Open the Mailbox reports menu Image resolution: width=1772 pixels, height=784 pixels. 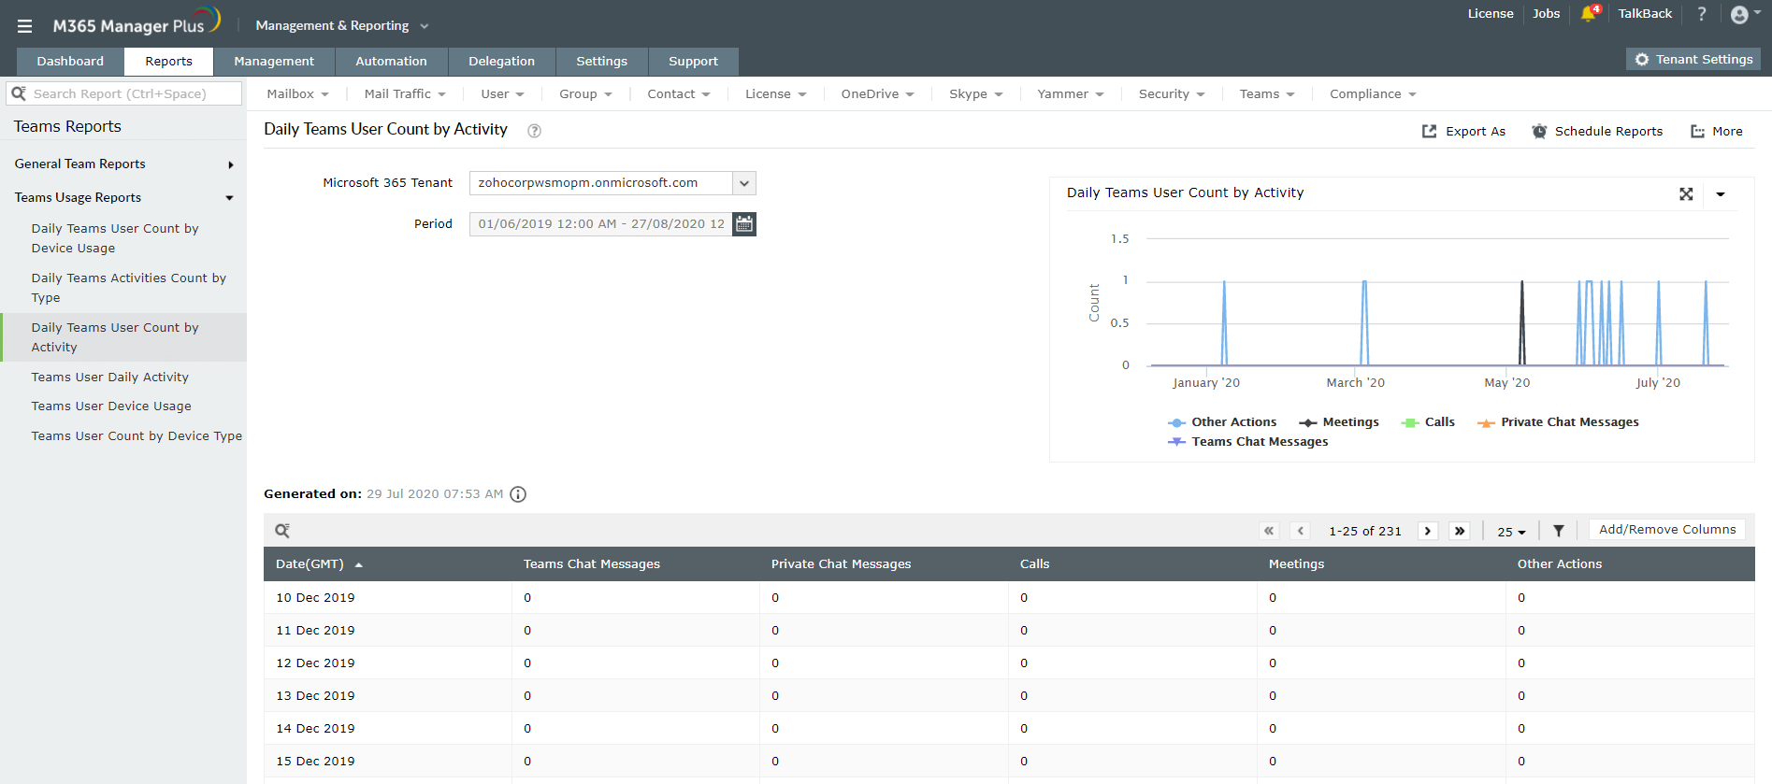(x=297, y=94)
